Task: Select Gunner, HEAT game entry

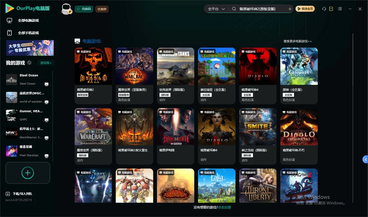Action: (27, 115)
